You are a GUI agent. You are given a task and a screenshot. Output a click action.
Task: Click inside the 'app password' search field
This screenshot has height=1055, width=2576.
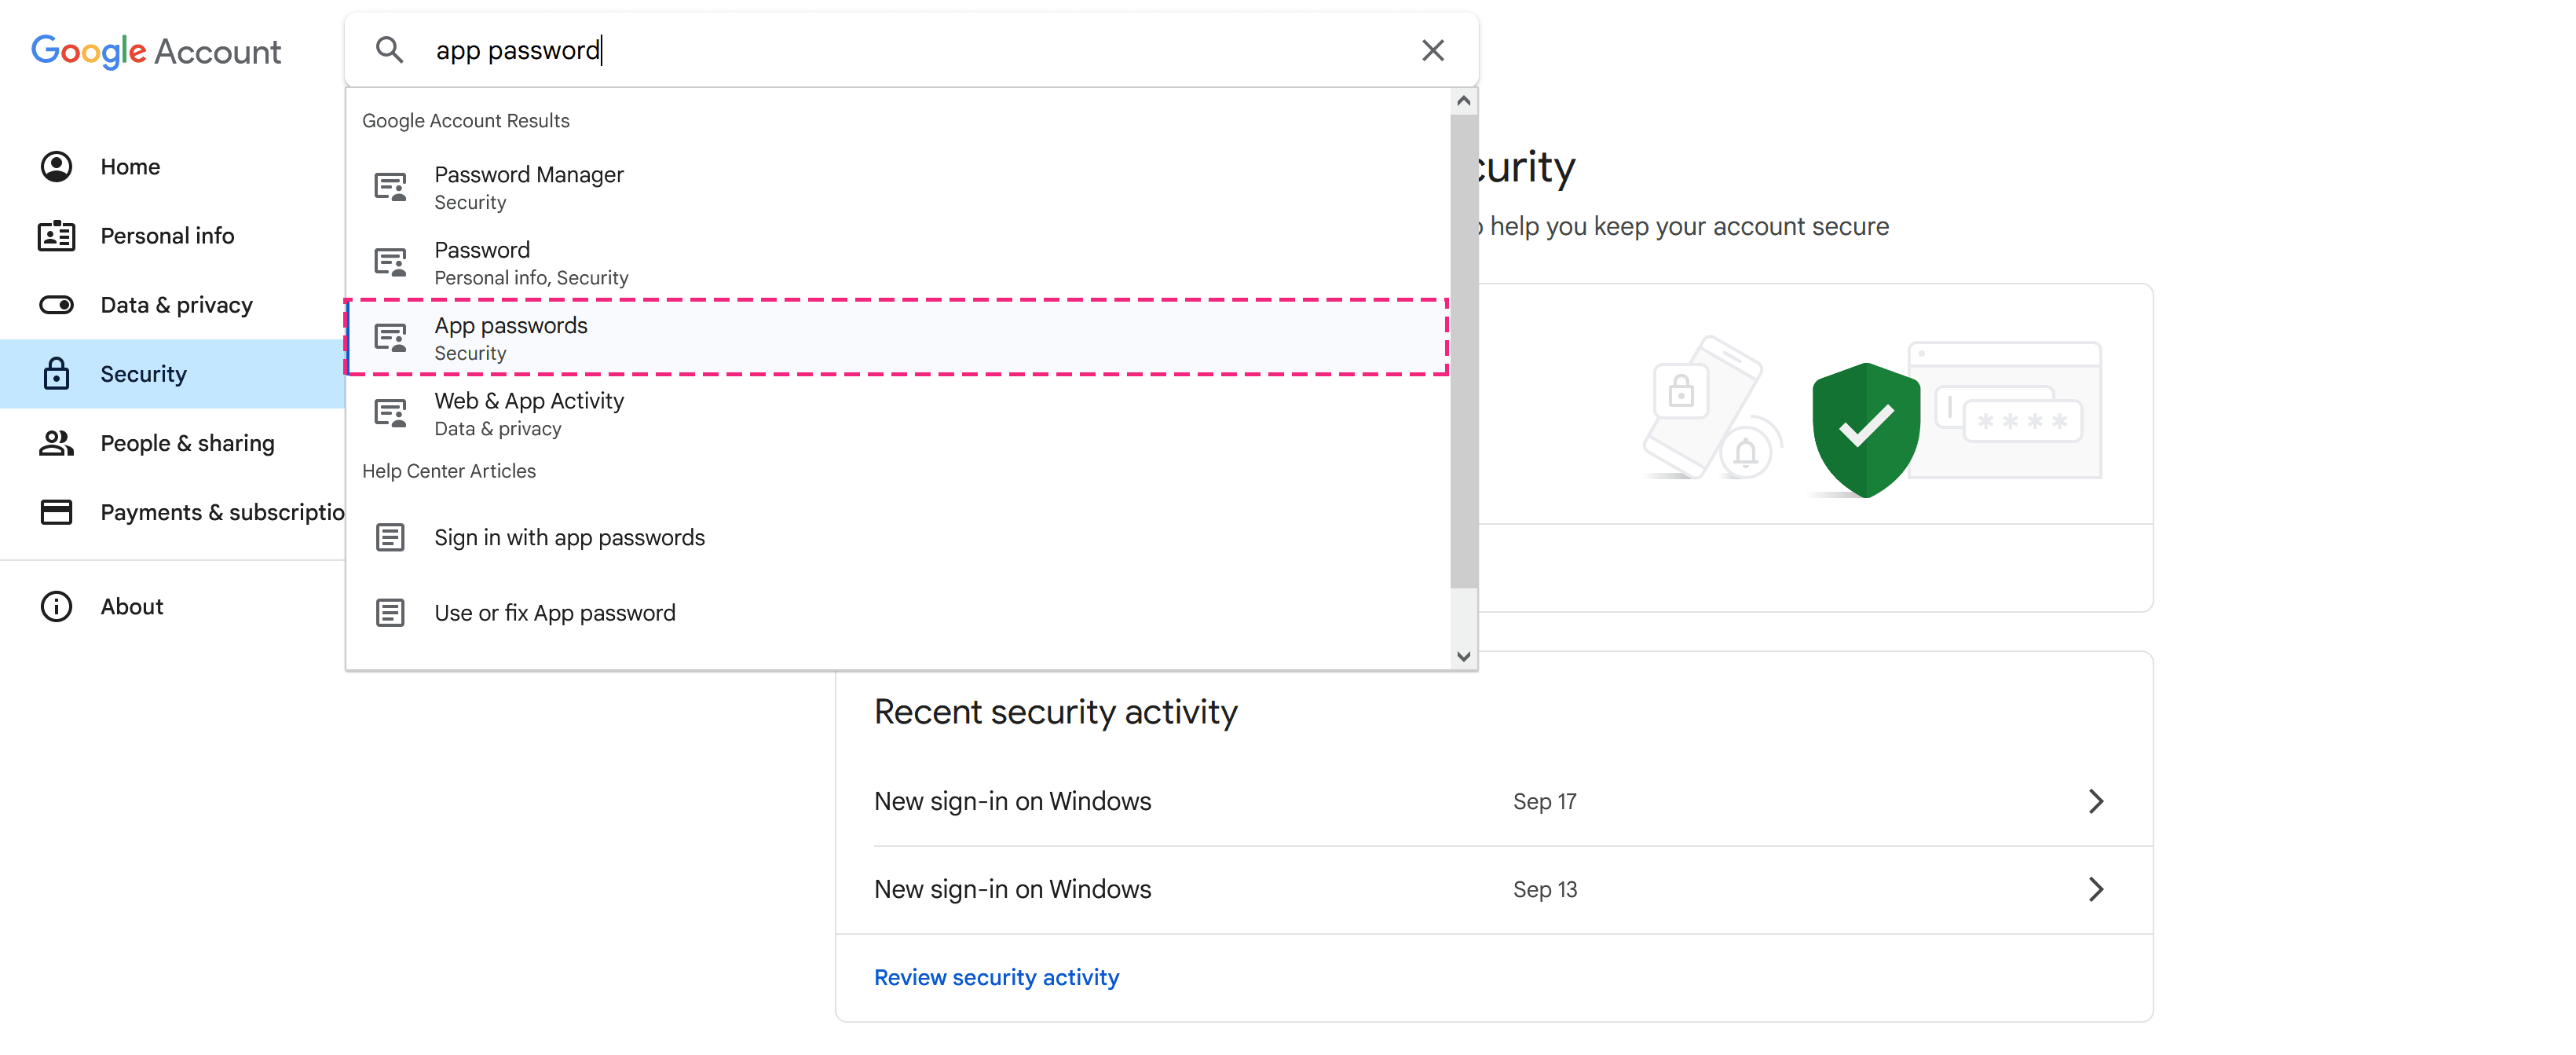[910, 50]
